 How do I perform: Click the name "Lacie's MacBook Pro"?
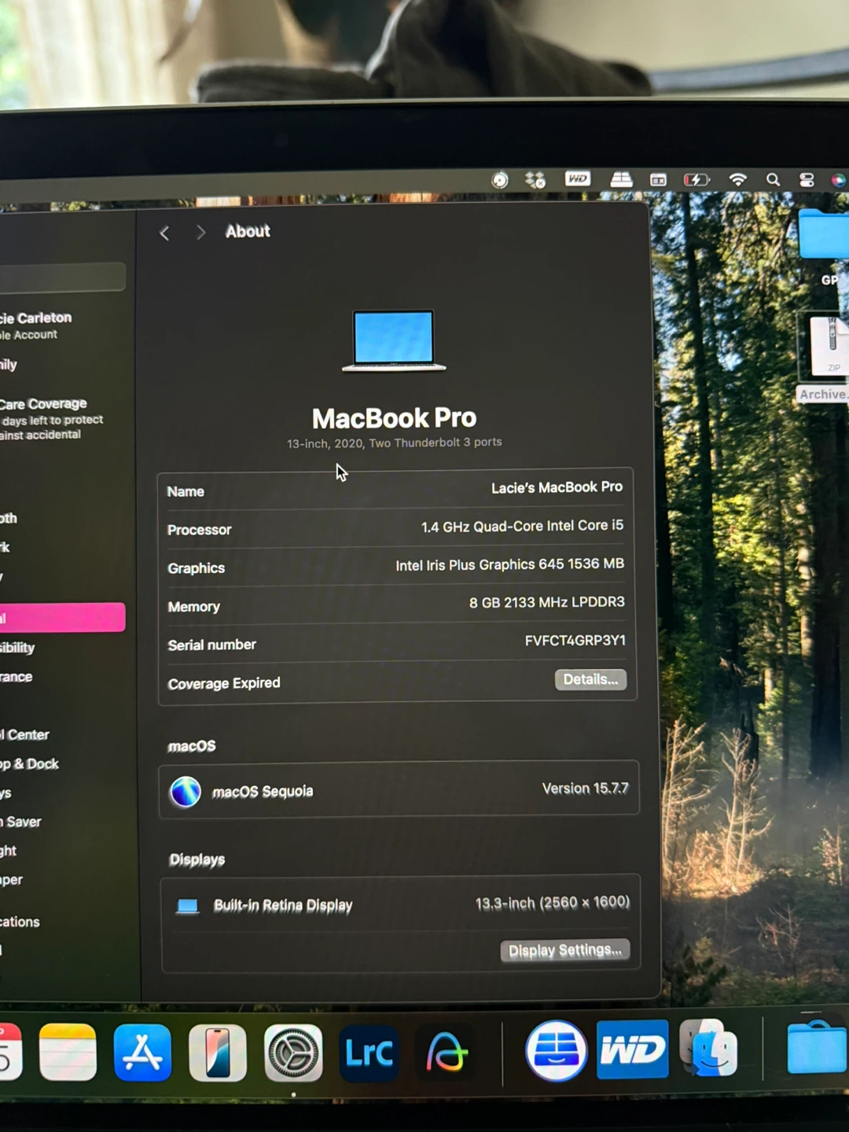[557, 487]
